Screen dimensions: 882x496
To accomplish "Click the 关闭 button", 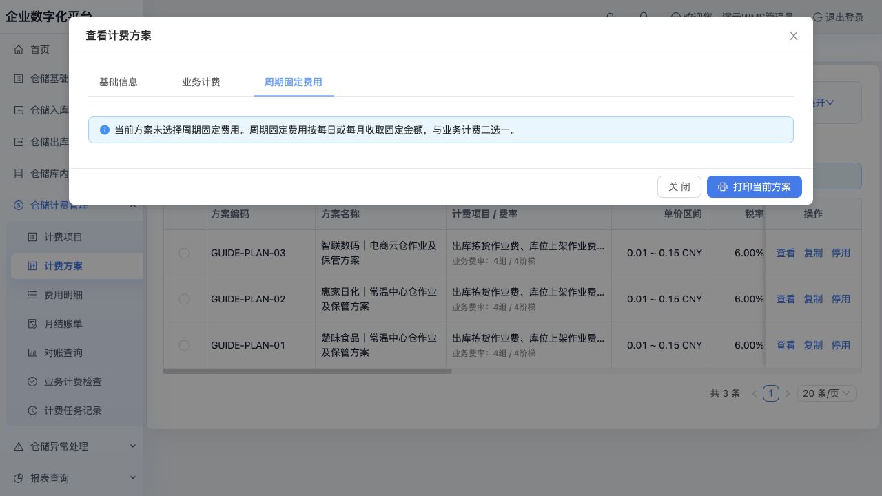I will point(679,187).
